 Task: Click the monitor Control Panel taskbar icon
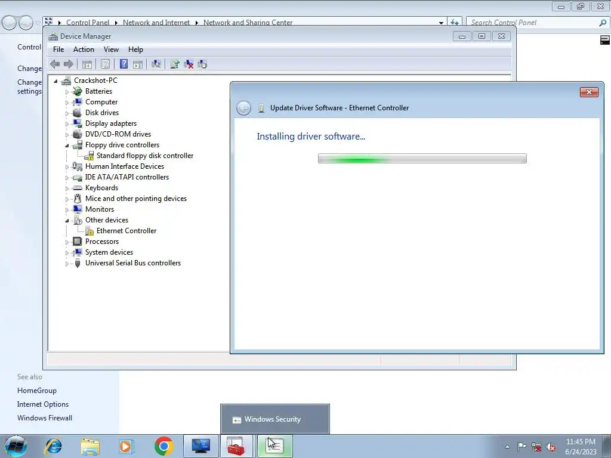200,446
